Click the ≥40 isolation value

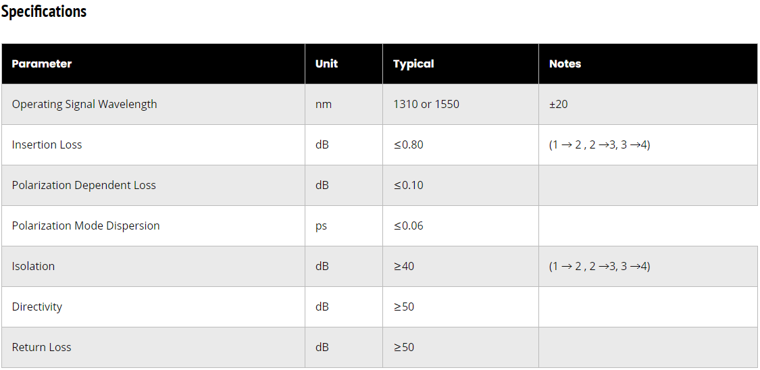[404, 267]
